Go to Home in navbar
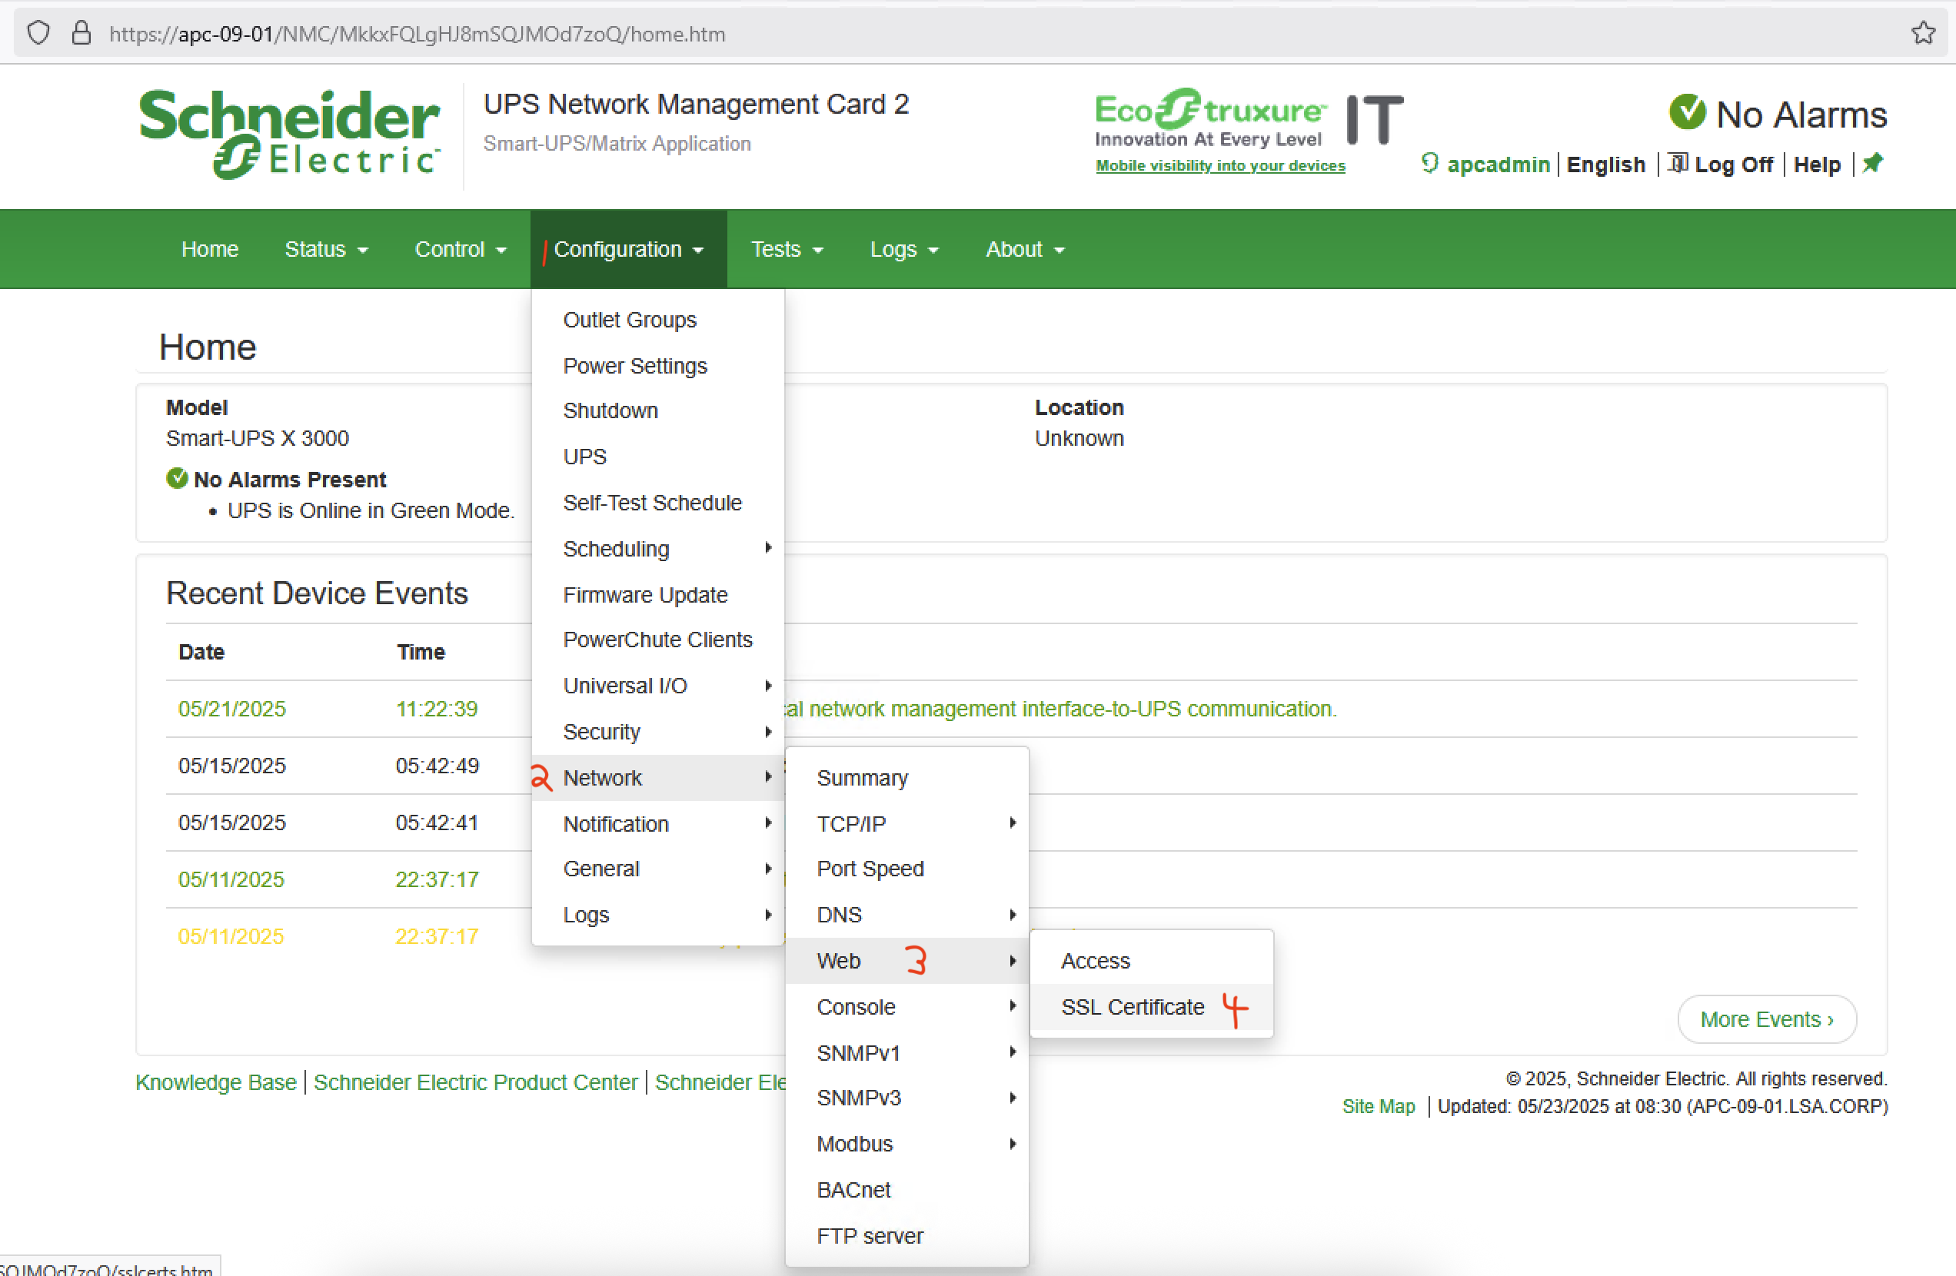 point(210,249)
